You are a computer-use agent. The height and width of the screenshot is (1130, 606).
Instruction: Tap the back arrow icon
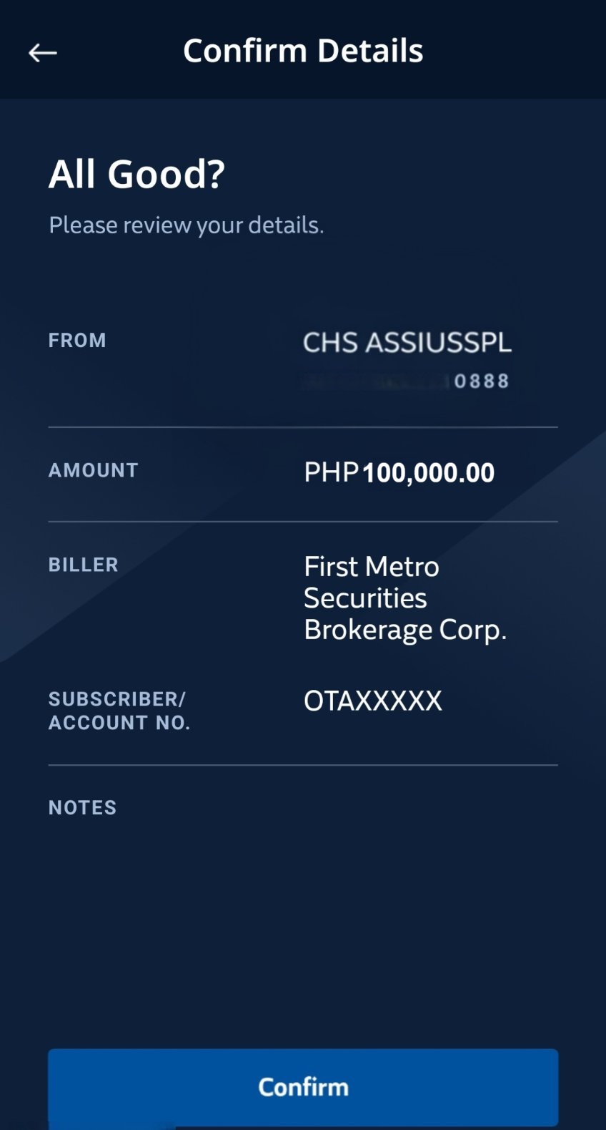coord(43,52)
